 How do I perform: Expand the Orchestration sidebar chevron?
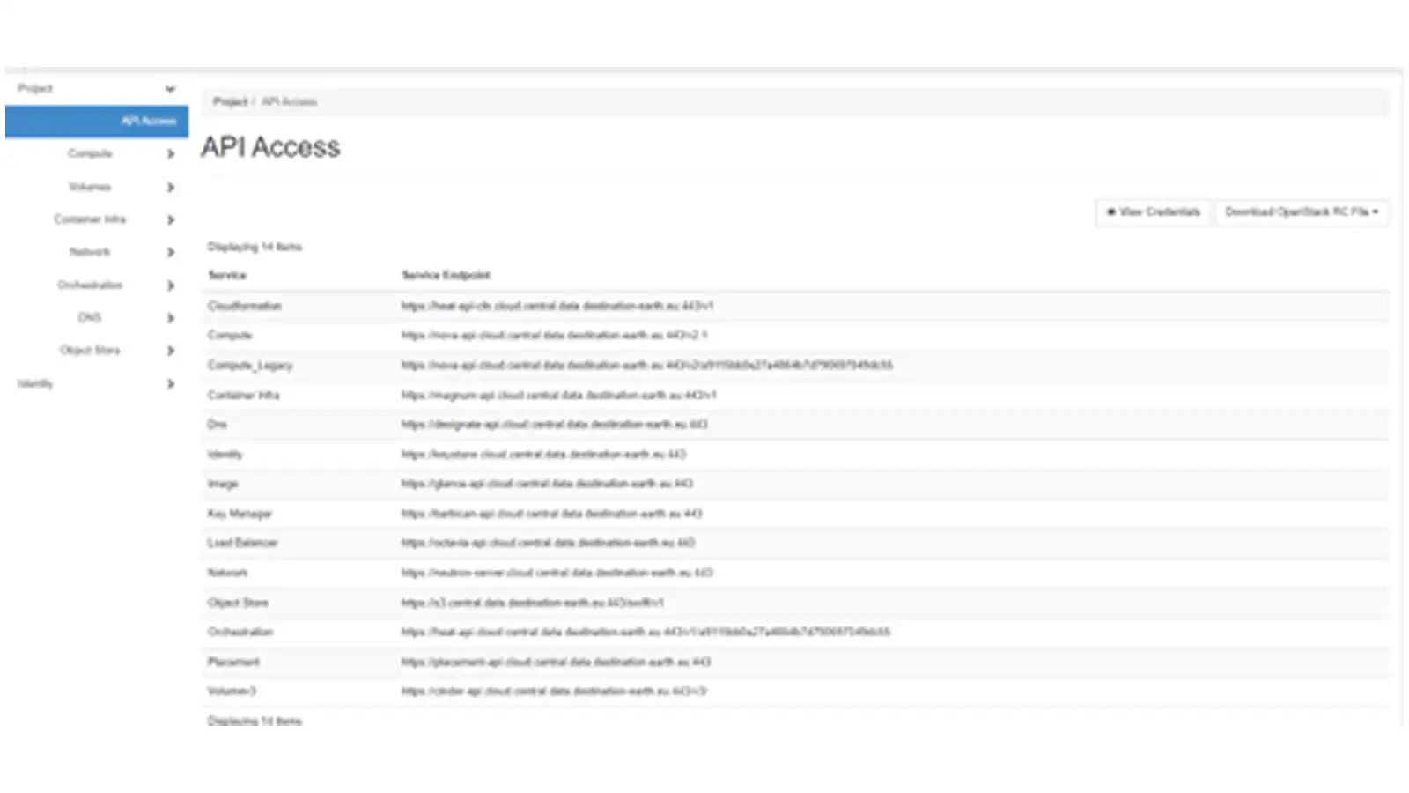(x=170, y=285)
